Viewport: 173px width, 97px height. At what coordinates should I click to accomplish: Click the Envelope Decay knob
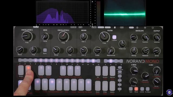click(x=134, y=51)
